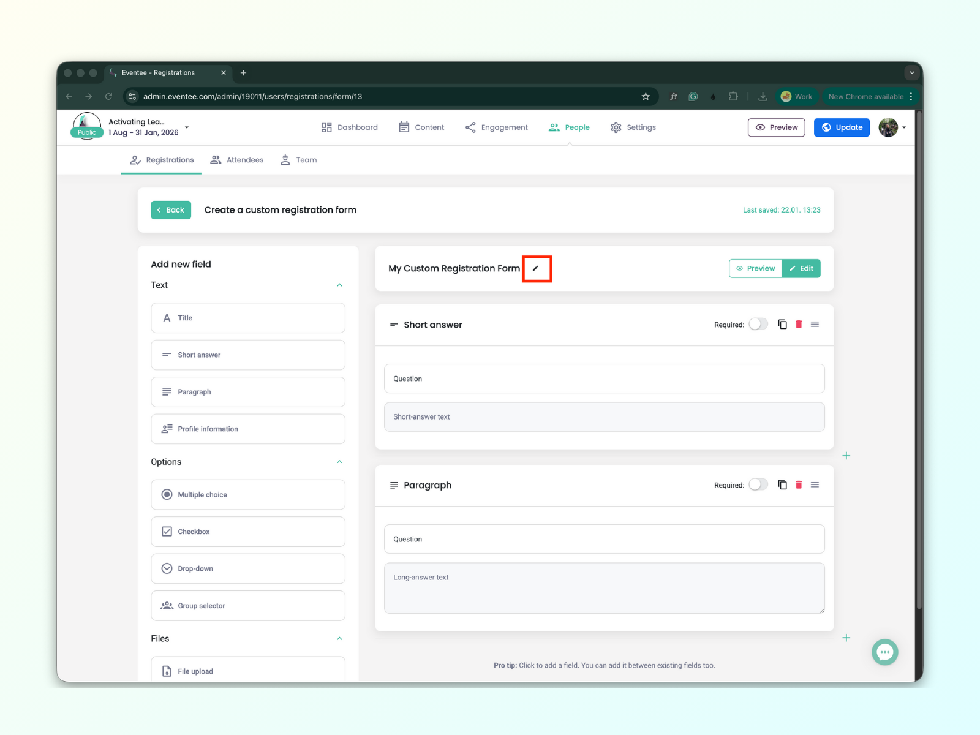Duplicate the Short answer field

tap(782, 324)
